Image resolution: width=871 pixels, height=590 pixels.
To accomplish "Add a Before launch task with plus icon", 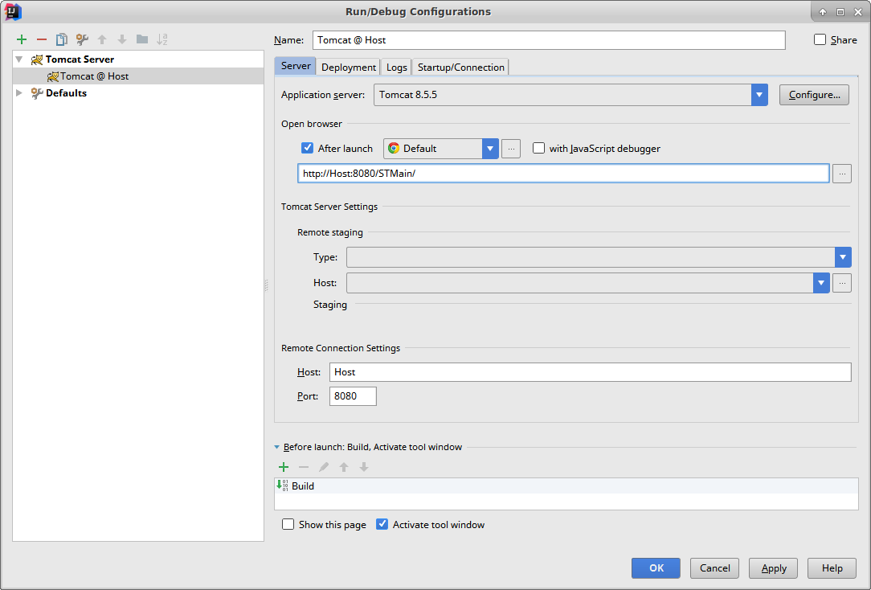I will (x=283, y=467).
